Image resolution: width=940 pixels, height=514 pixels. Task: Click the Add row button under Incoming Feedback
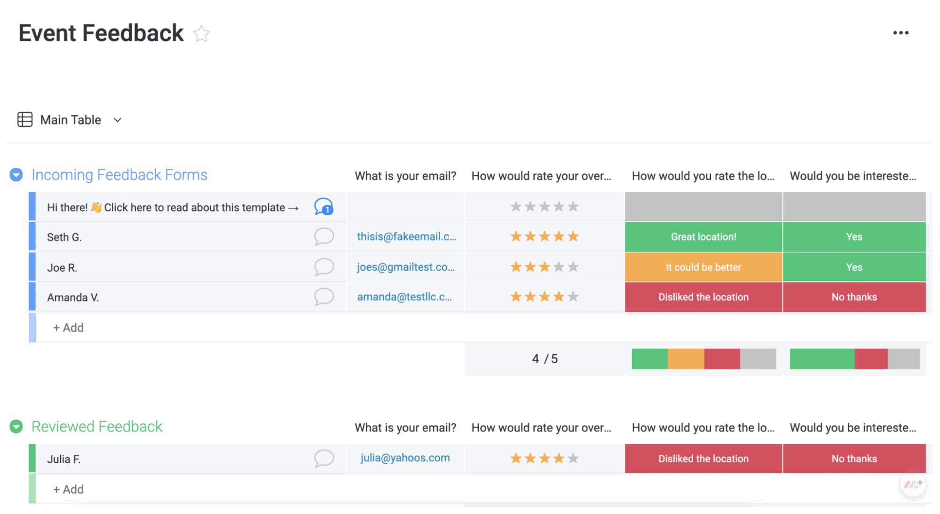(67, 327)
